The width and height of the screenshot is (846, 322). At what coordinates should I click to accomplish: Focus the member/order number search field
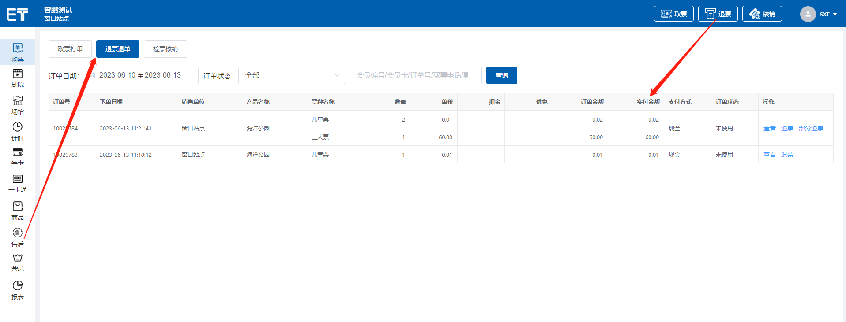click(415, 75)
